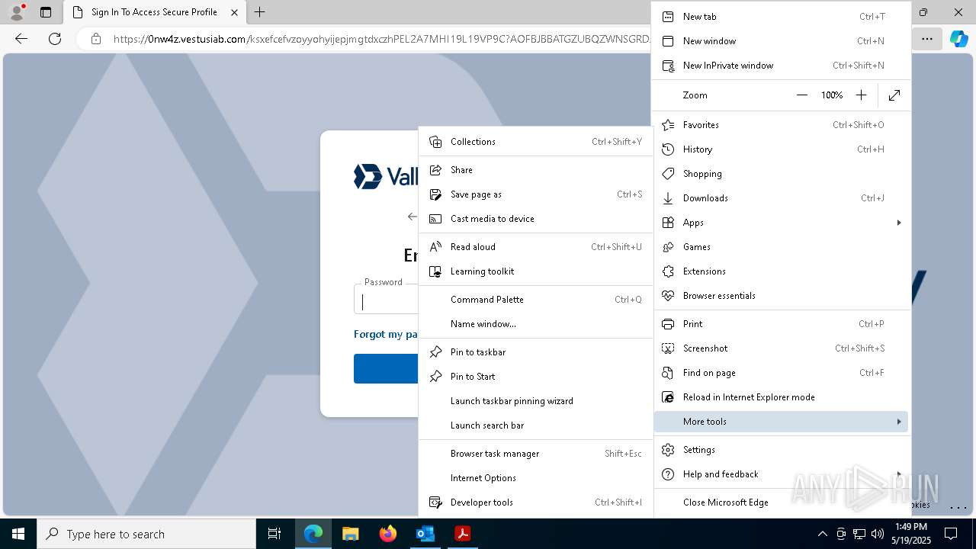Viewport: 976px width, 549px height.
Task: Close the Sign In To Access tab
Action: coord(235,12)
